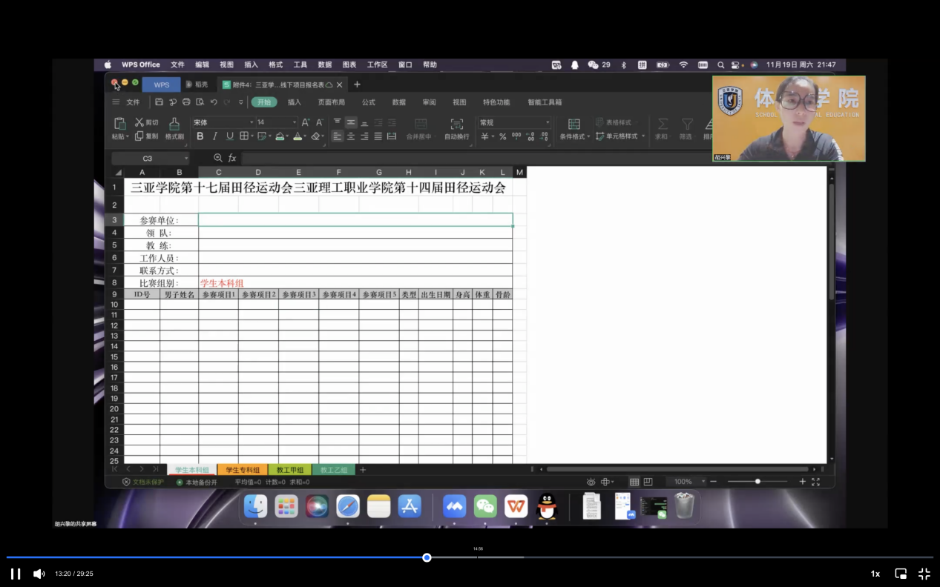Click the italic formatting icon
The image size is (940, 587).
[x=215, y=136]
